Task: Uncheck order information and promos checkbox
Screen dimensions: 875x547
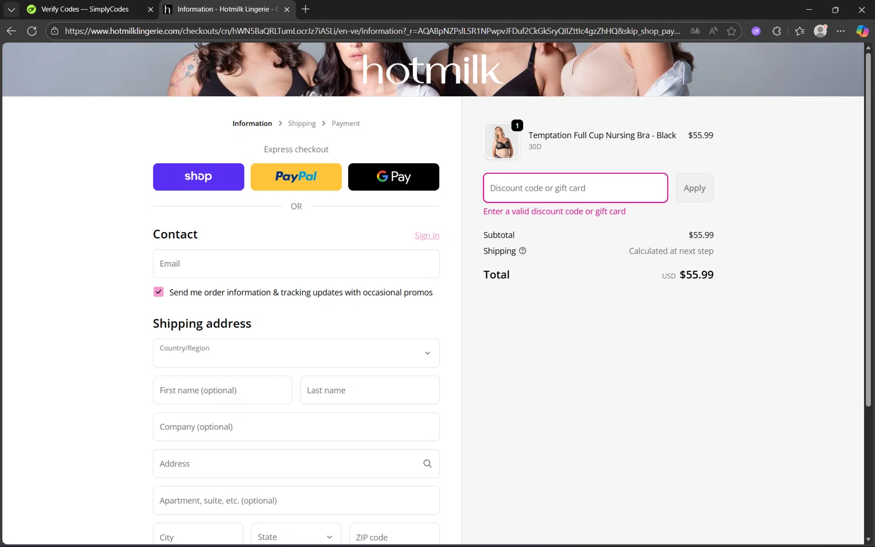Action: coord(159,292)
